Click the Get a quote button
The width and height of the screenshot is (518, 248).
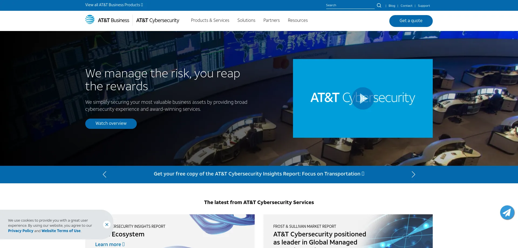(x=411, y=21)
